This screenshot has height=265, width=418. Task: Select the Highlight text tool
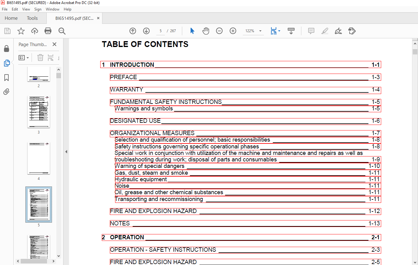(325, 31)
